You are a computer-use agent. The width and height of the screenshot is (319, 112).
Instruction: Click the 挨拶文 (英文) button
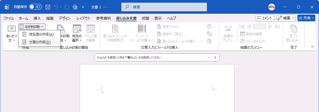click(170, 34)
